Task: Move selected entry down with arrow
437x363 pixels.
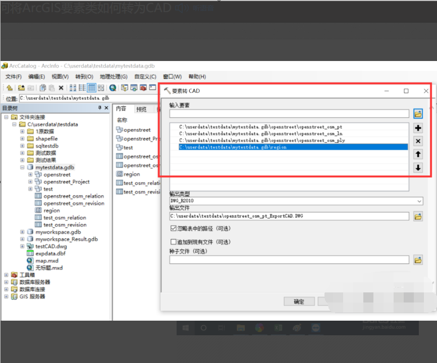Action: pyautogui.click(x=418, y=167)
